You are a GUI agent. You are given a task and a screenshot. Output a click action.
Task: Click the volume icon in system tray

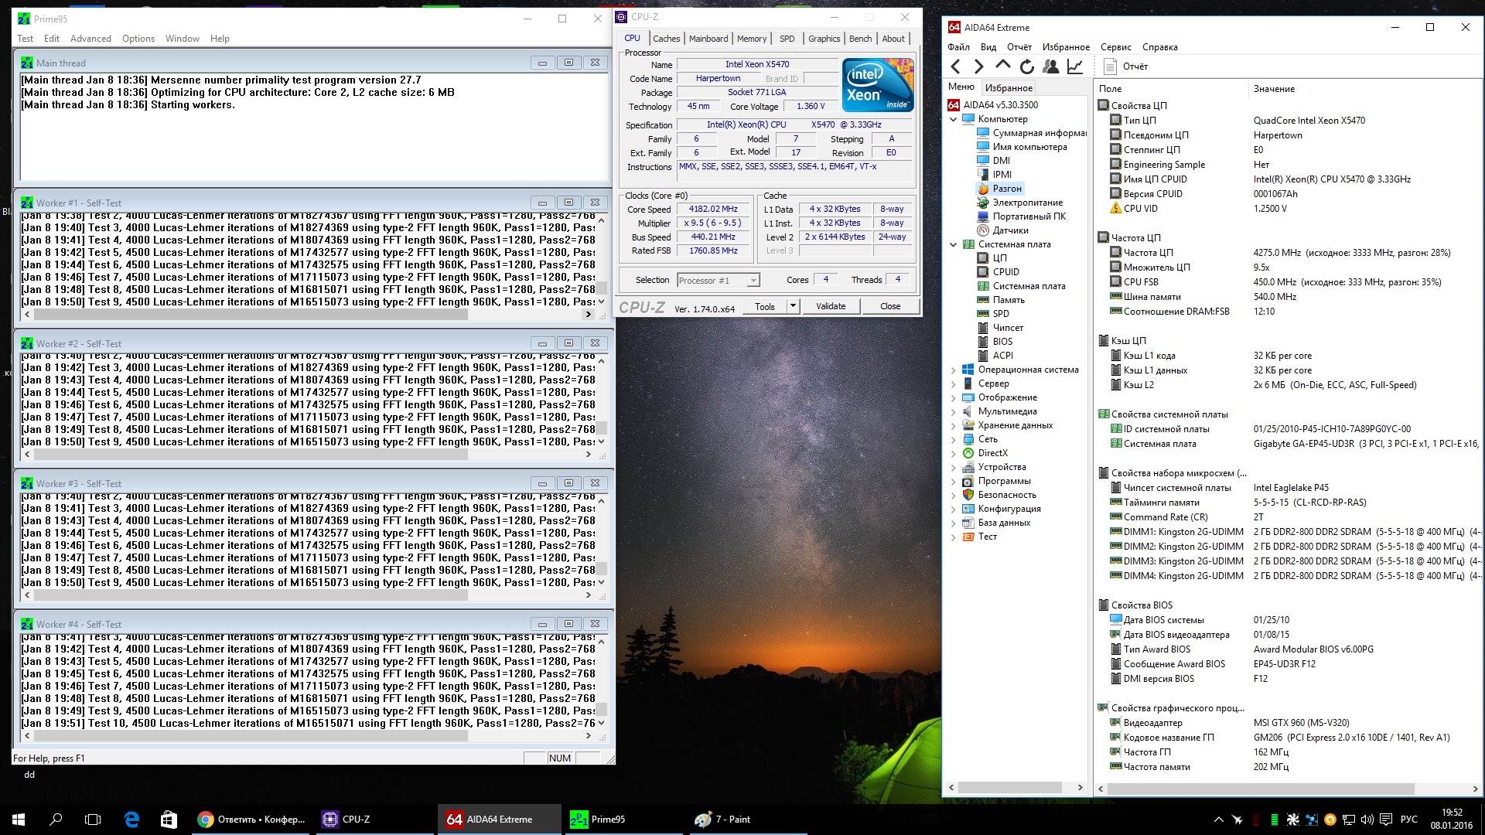pyautogui.click(x=1367, y=820)
